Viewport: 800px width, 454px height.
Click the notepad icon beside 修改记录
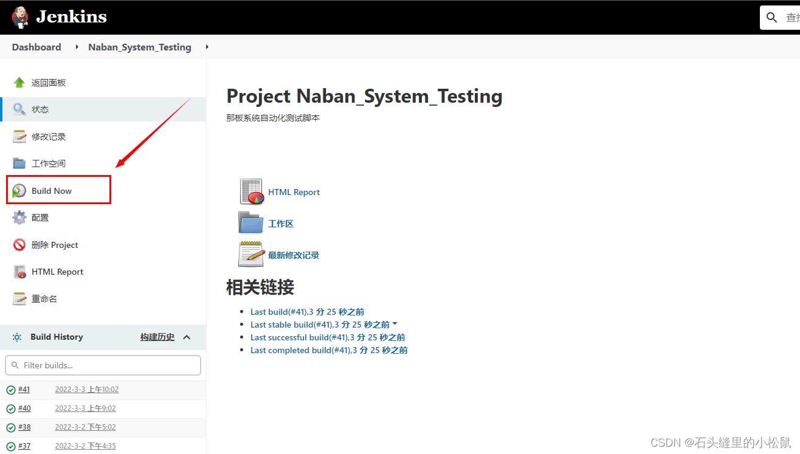pos(19,137)
